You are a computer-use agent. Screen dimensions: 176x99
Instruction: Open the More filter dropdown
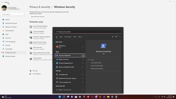coord(80,37)
